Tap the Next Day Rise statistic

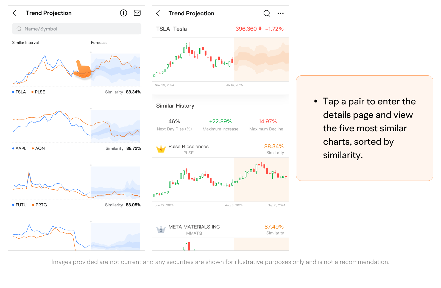[174, 125]
